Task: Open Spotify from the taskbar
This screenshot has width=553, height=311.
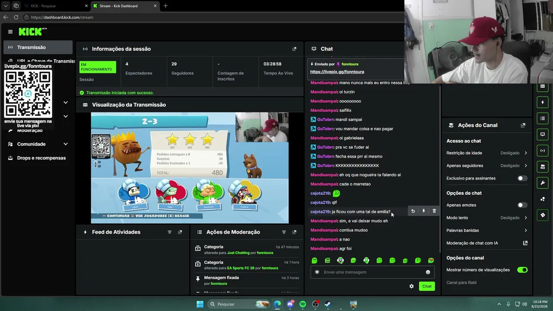Action: pos(302,304)
